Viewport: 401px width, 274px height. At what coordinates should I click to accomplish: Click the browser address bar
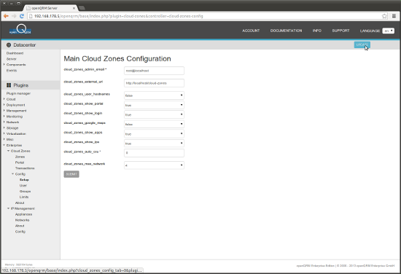click(205, 16)
